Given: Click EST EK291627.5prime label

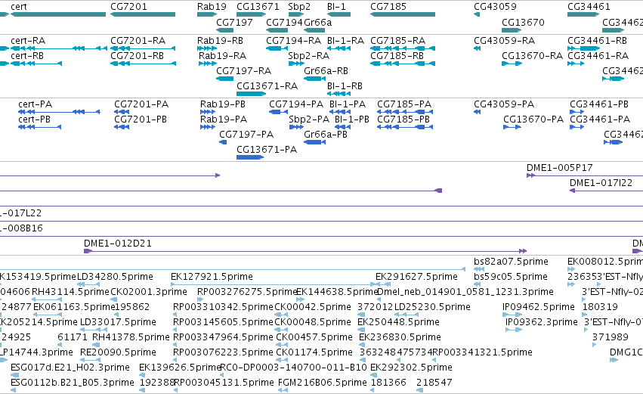Looking at the screenshot, I should (416, 277).
